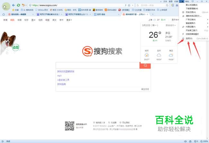Expand 代理设置 submenu
This screenshot has width=209, height=143.
tap(194, 27)
